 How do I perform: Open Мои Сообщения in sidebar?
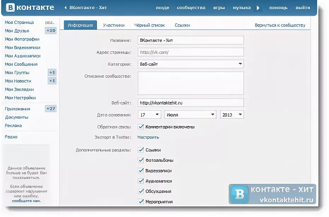[21, 64]
